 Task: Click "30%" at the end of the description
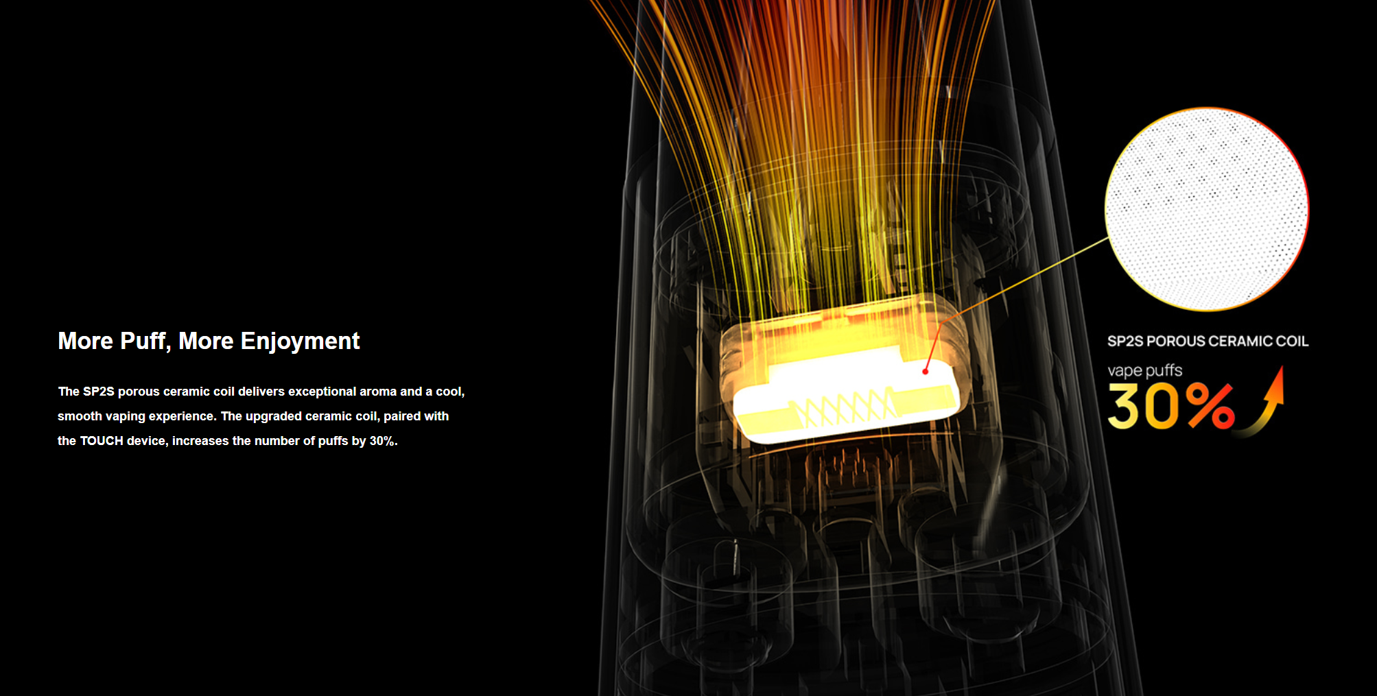click(383, 441)
